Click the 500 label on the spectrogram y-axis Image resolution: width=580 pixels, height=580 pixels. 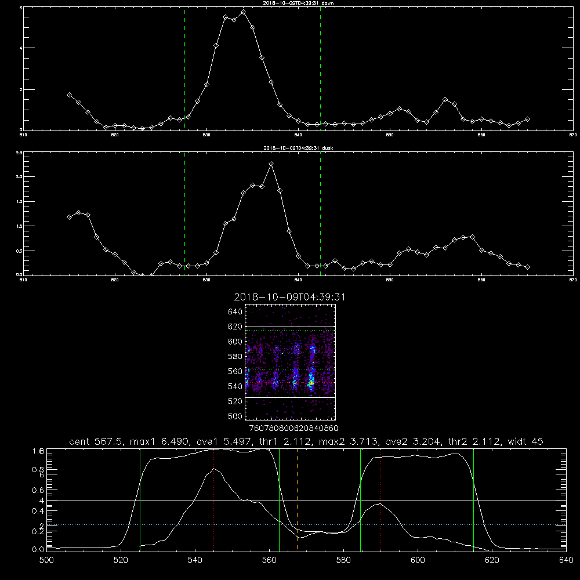pos(235,416)
